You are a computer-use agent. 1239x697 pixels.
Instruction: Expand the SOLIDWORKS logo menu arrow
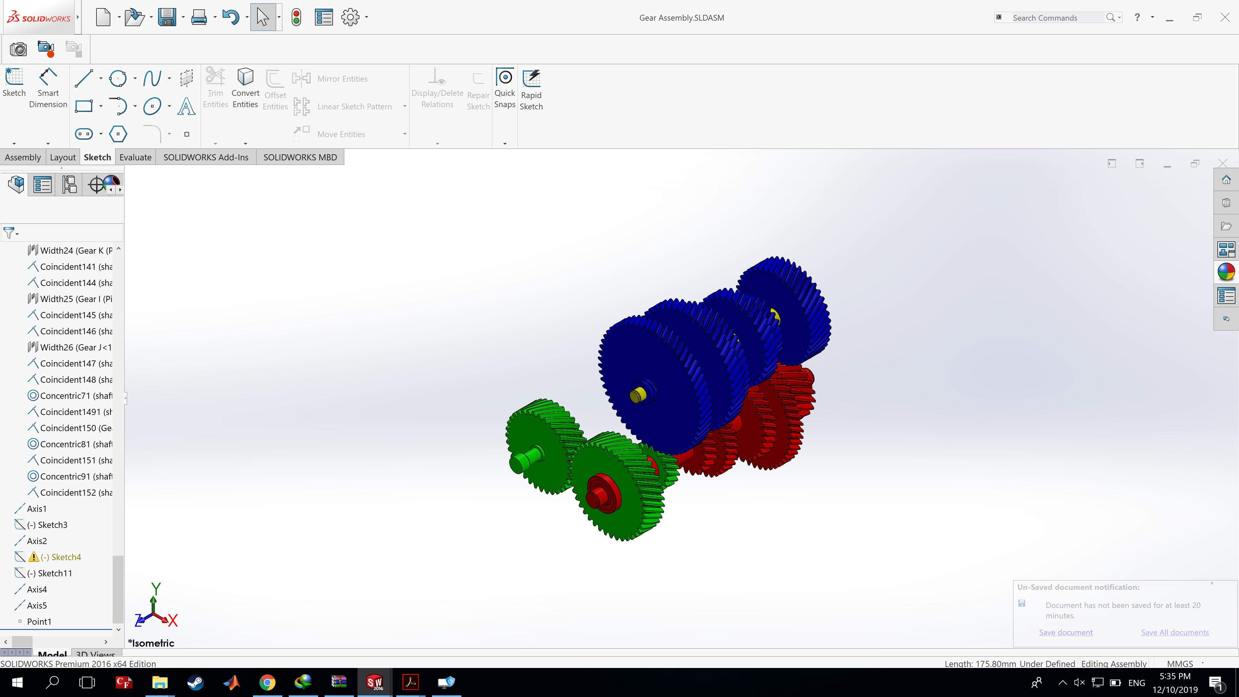click(77, 17)
